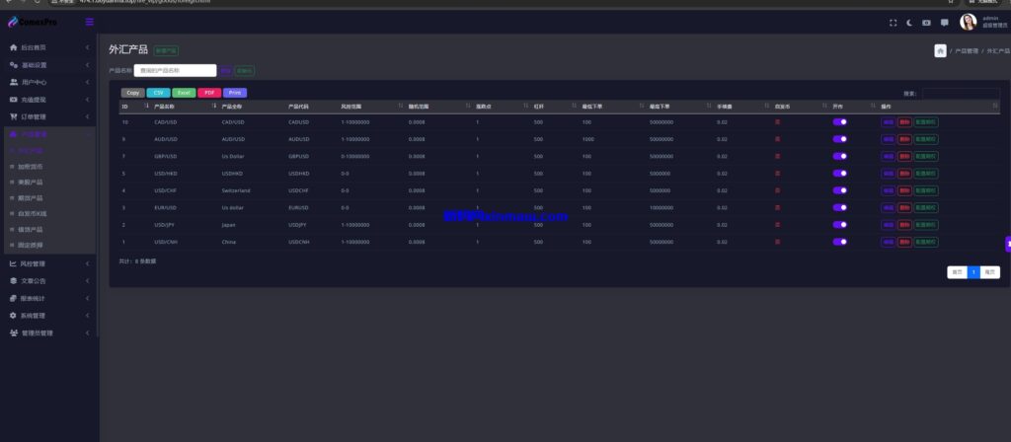This screenshot has width=1011, height=442.
Task: Click the red PDF export button
Action: coord(208,93)
